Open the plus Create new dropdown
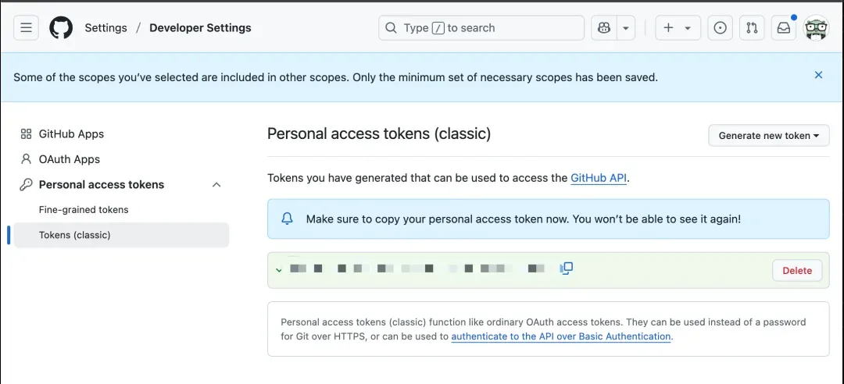 (x=678, y=27)
